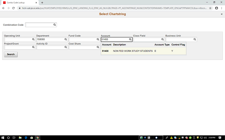
Task: Click the browser address bar URL
Action: (x=114, y=8)
